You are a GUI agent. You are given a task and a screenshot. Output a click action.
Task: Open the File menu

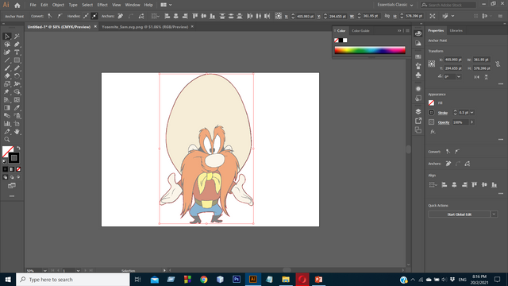[x=33, y=5]
